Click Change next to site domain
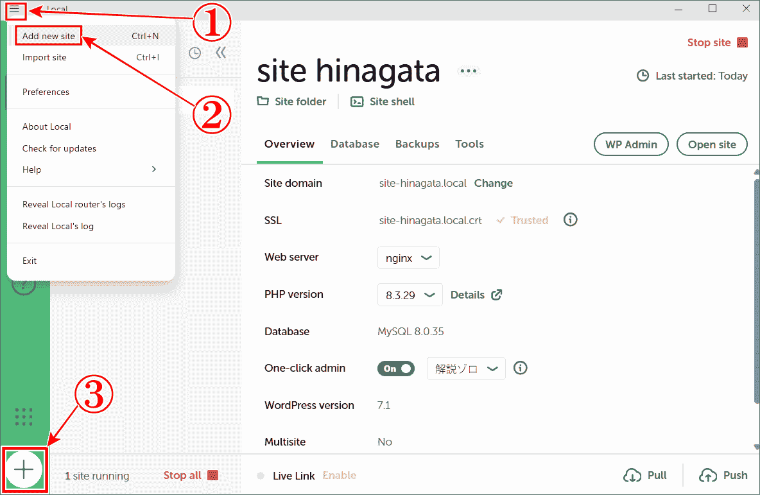760x495 pixels. click(494, 183)
